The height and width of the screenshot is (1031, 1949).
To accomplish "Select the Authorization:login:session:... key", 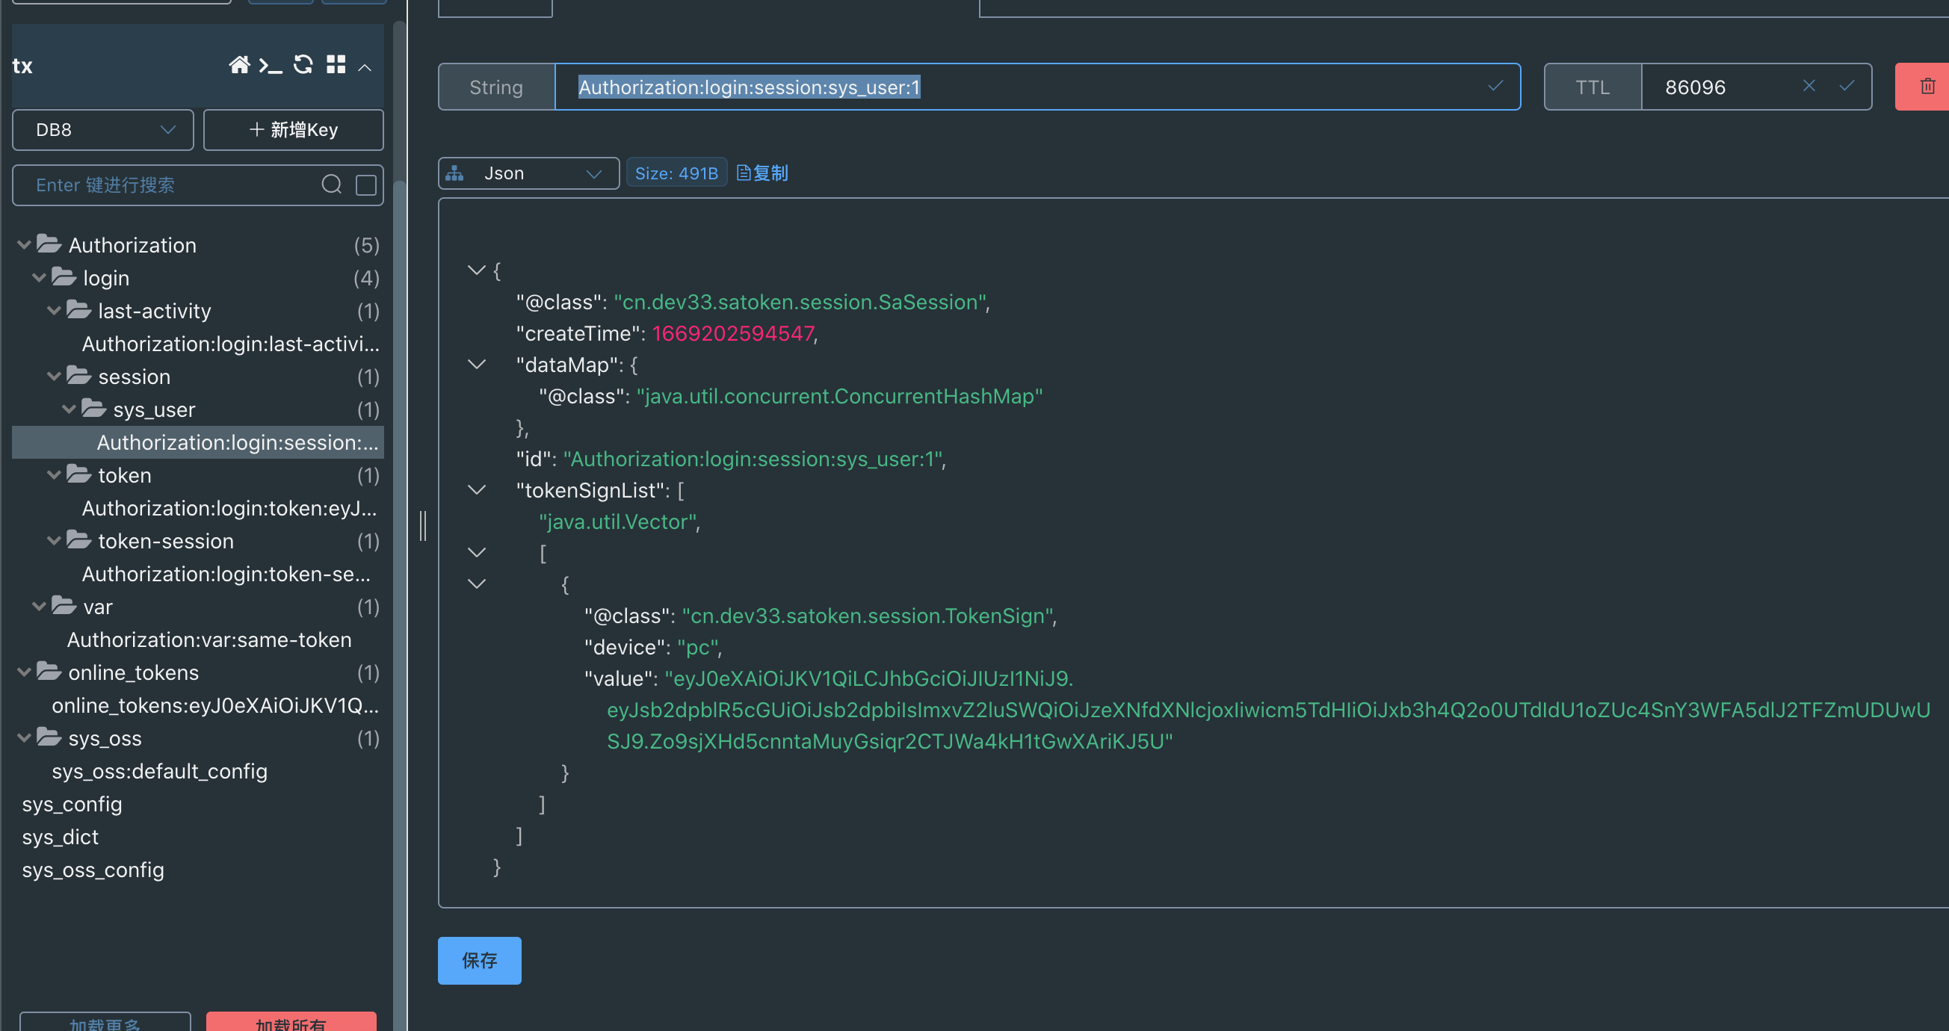I will click(198, 442).
